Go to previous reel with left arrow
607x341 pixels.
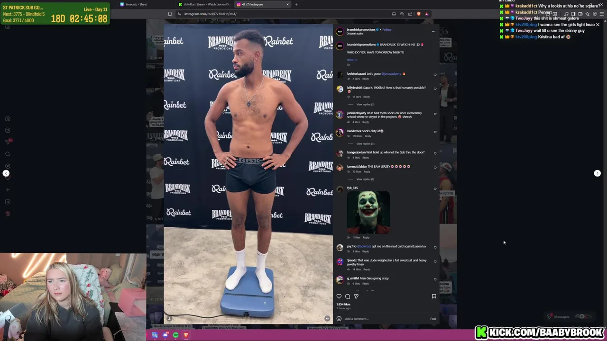tap(6, 173)
